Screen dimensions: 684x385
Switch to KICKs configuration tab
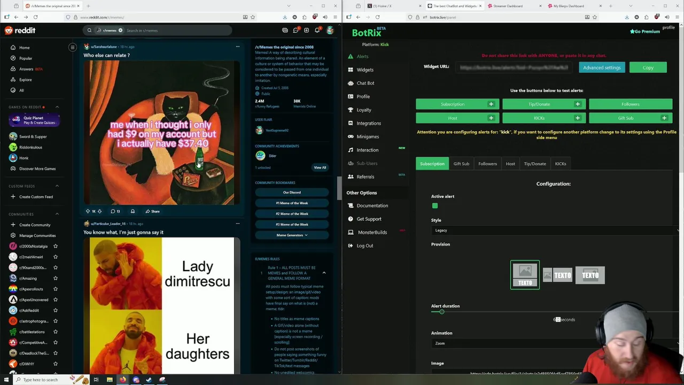(x=560, y=164)
